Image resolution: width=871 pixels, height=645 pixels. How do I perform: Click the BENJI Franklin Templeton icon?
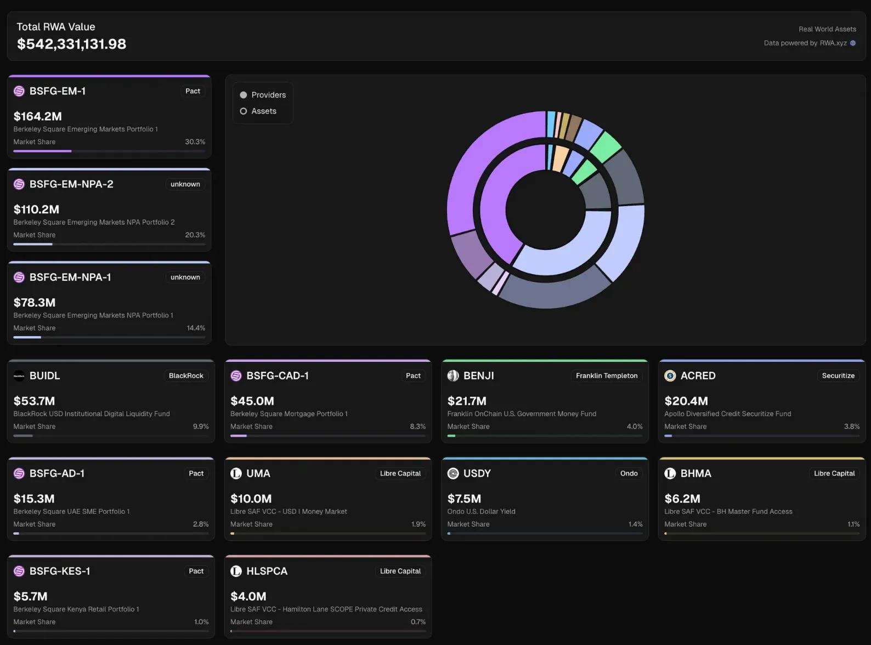pos(453,376)
